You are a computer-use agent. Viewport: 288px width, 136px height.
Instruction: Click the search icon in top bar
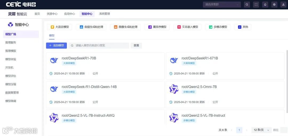[247, 5]
